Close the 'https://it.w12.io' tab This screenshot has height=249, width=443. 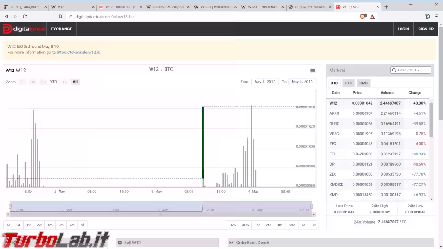pyautogui.click(x=188, y=7)
